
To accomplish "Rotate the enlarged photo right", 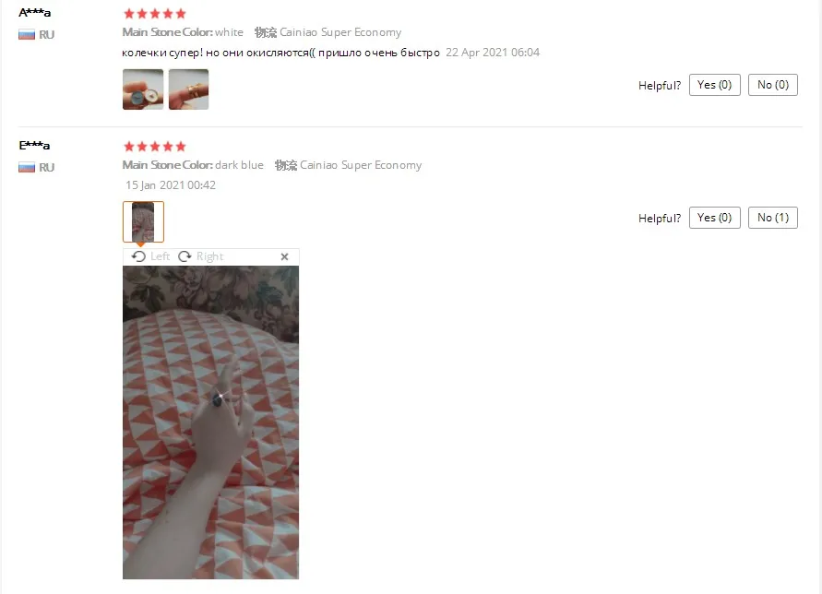I will tap(201, 256).
